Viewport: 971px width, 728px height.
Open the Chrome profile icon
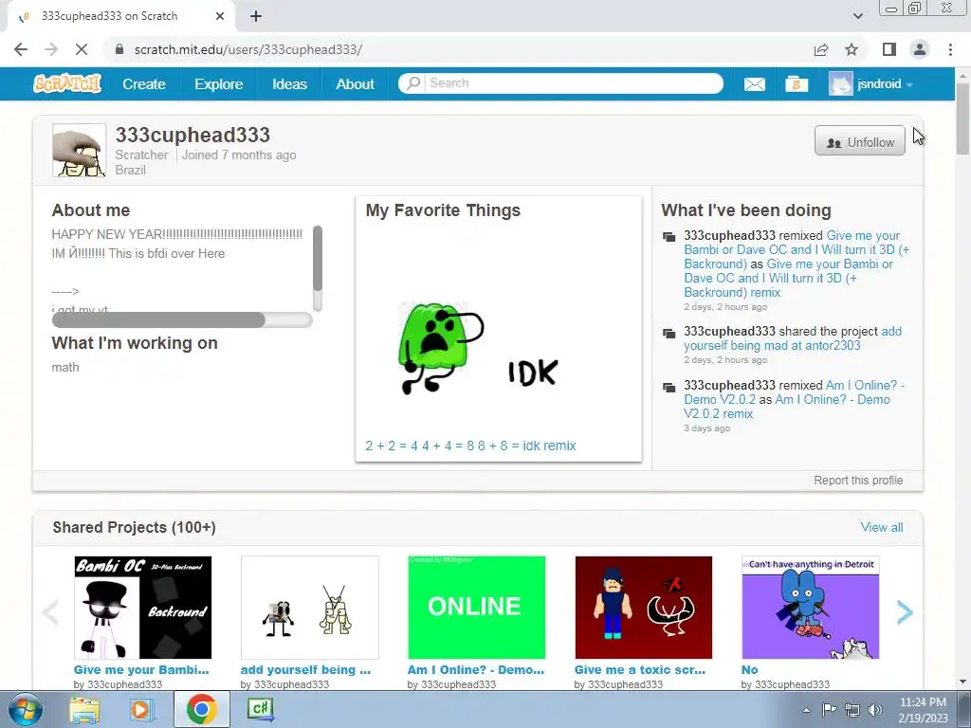[920, 49]
